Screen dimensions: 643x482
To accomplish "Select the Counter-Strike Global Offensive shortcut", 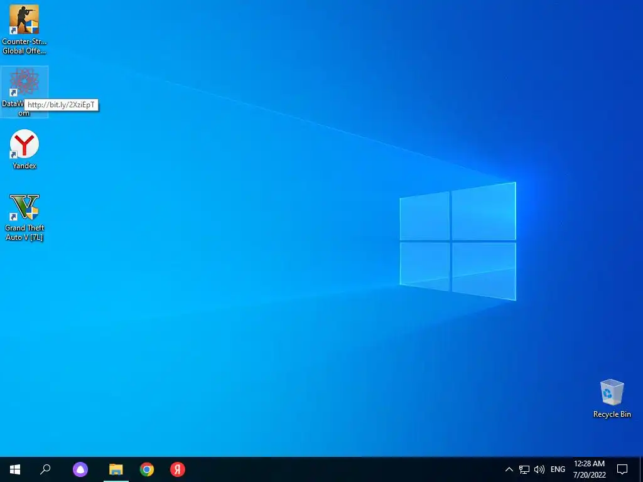I will (24, 29).
